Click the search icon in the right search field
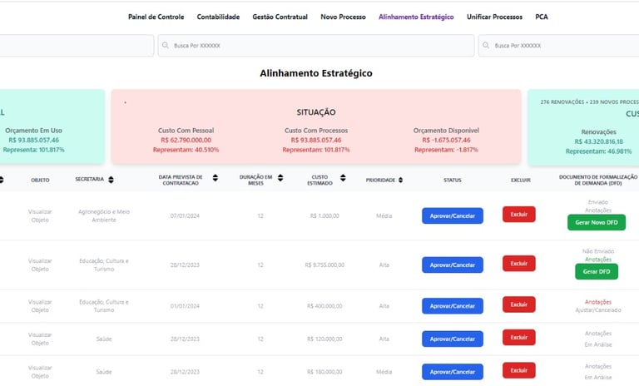Image resolution: width=639 pixels, height=386 pixels. (x=485, y=46)
